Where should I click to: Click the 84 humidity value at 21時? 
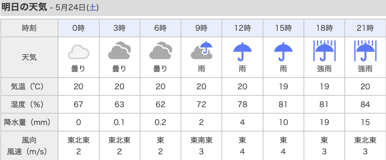pyautogui.click(x=365, y=105)
